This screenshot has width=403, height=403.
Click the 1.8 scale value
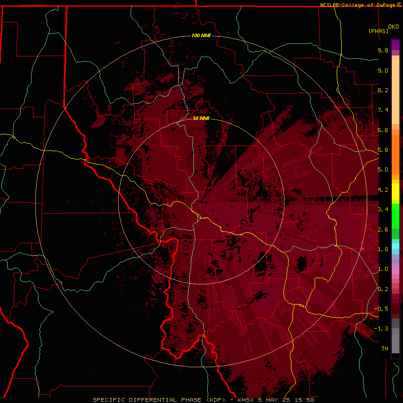383,249
